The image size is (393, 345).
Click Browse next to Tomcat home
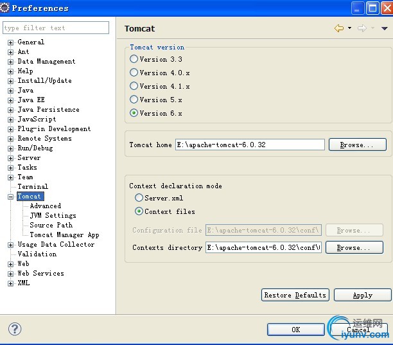[x=358, y=145]
